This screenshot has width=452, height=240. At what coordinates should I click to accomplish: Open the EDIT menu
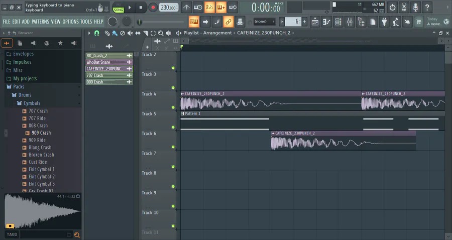click(x=16, y=22)
